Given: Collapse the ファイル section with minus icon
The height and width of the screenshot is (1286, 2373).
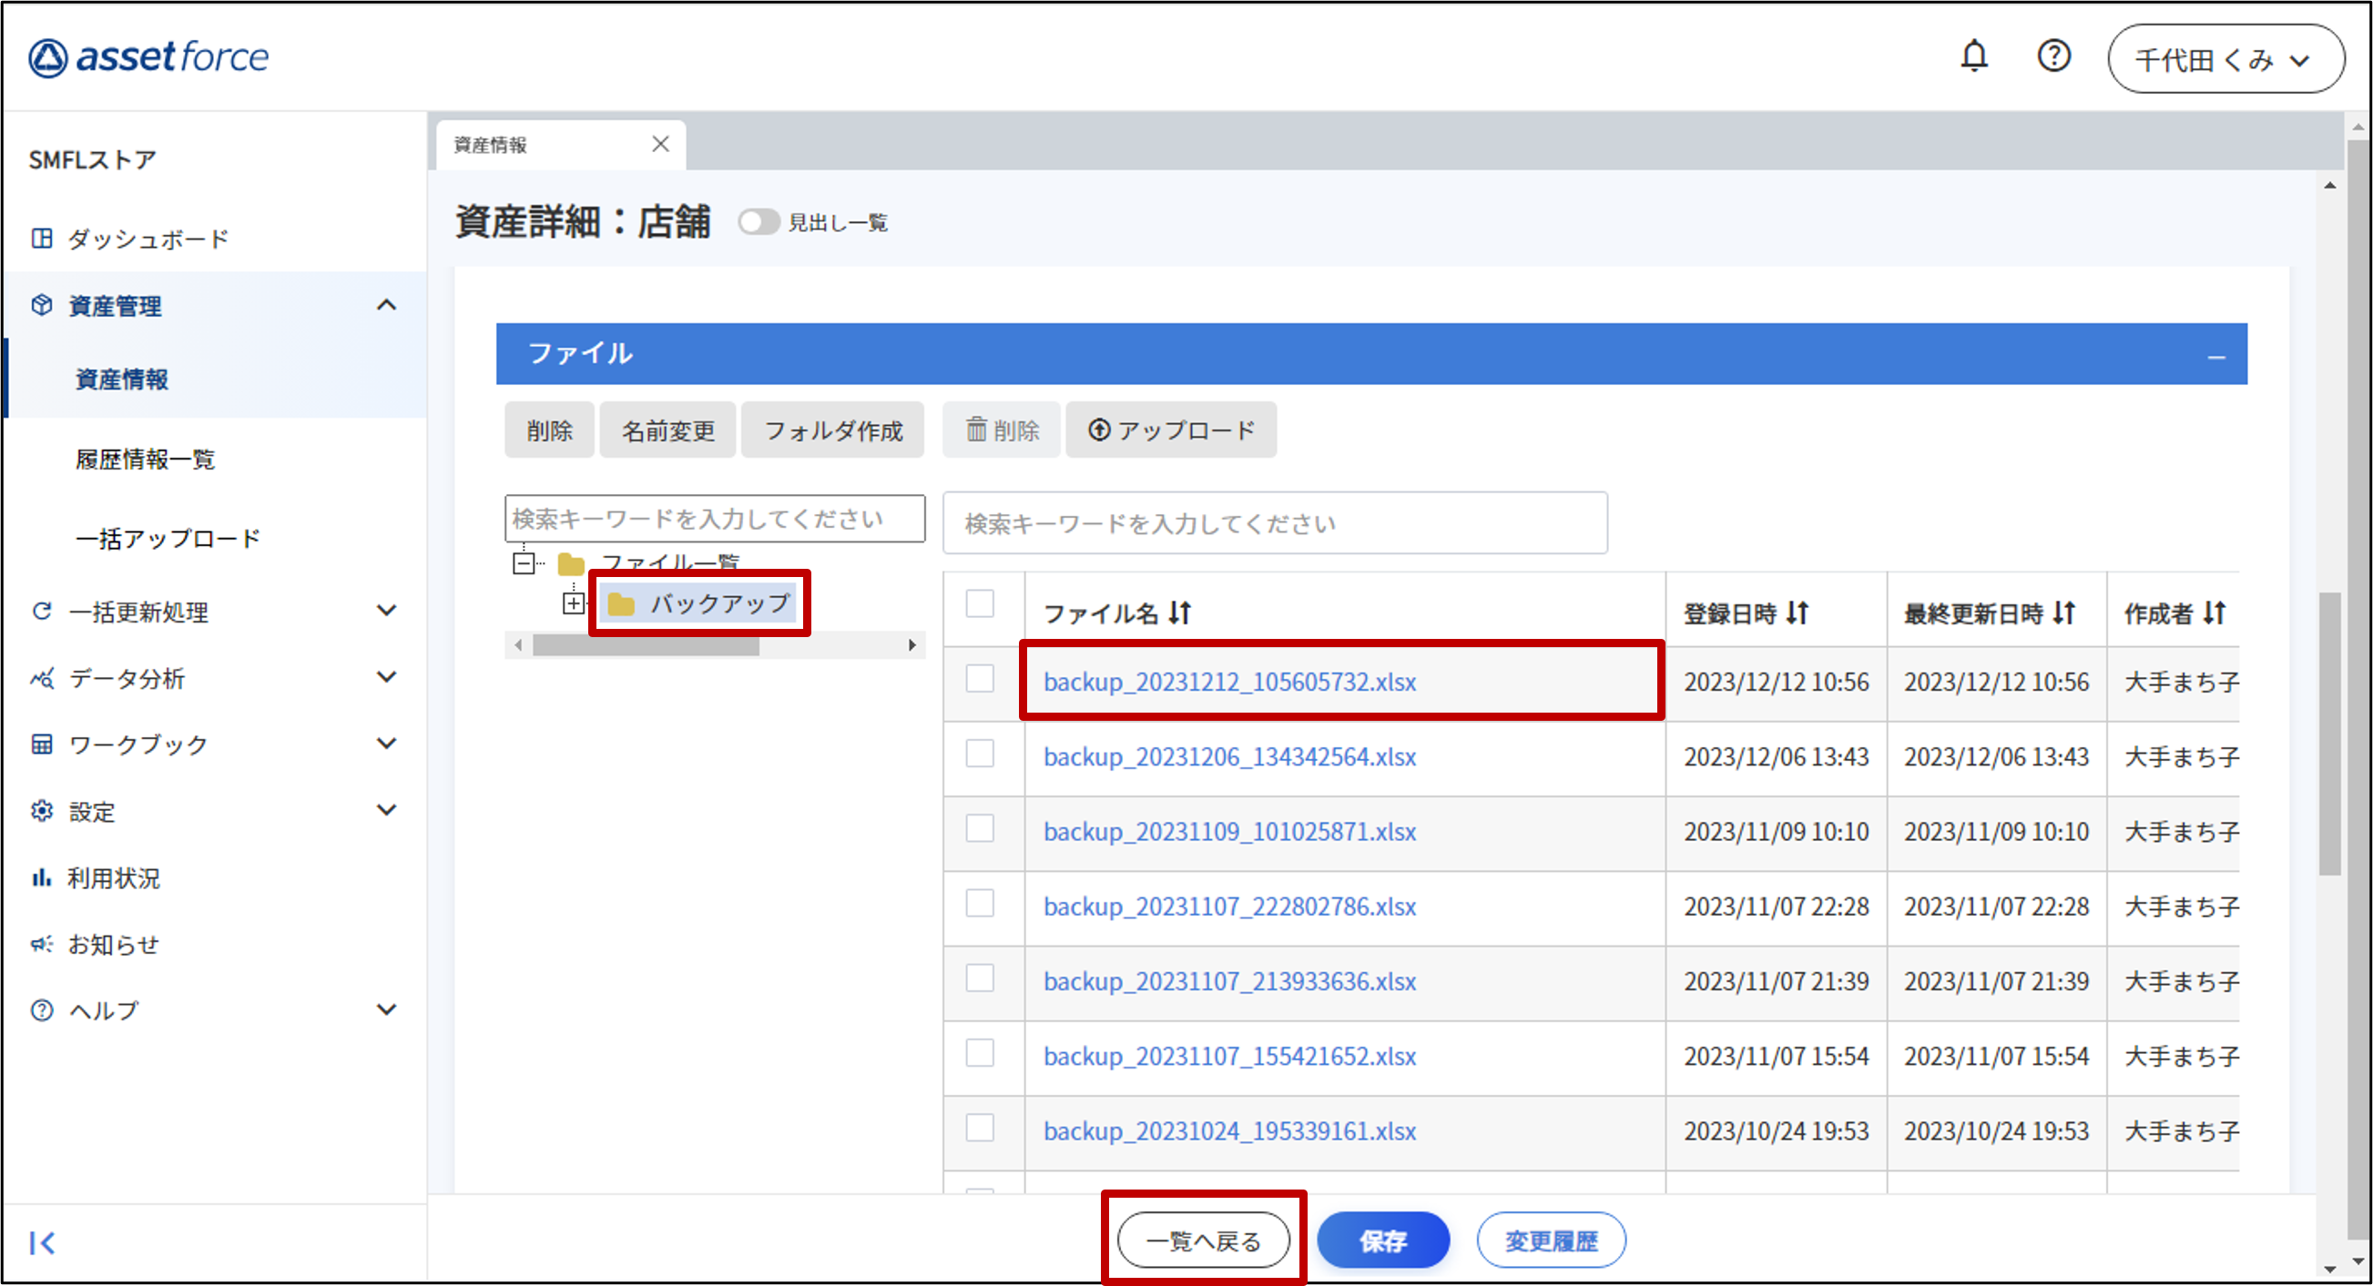Looking at the screenshot, I should [x=2216, y=356].
